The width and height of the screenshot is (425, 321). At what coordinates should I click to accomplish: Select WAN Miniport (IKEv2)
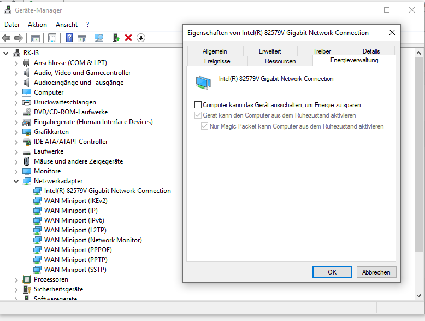(76, 201)
